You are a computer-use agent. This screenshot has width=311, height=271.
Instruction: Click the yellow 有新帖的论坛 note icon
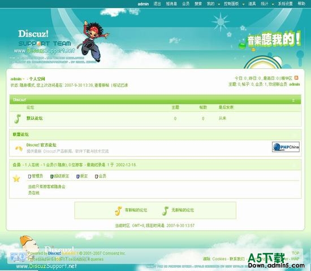118,211
